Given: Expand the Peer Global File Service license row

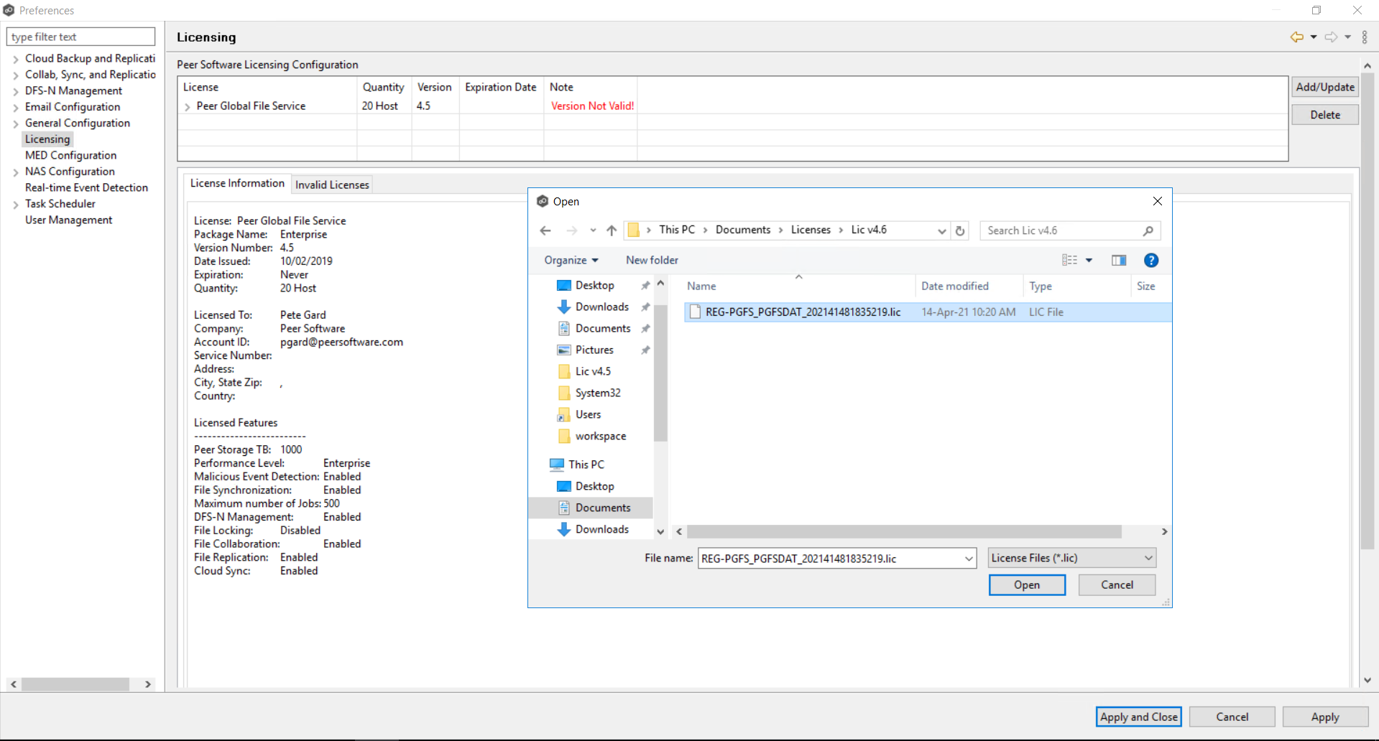Looking at the screenshot, I should [x=188, y=106].
